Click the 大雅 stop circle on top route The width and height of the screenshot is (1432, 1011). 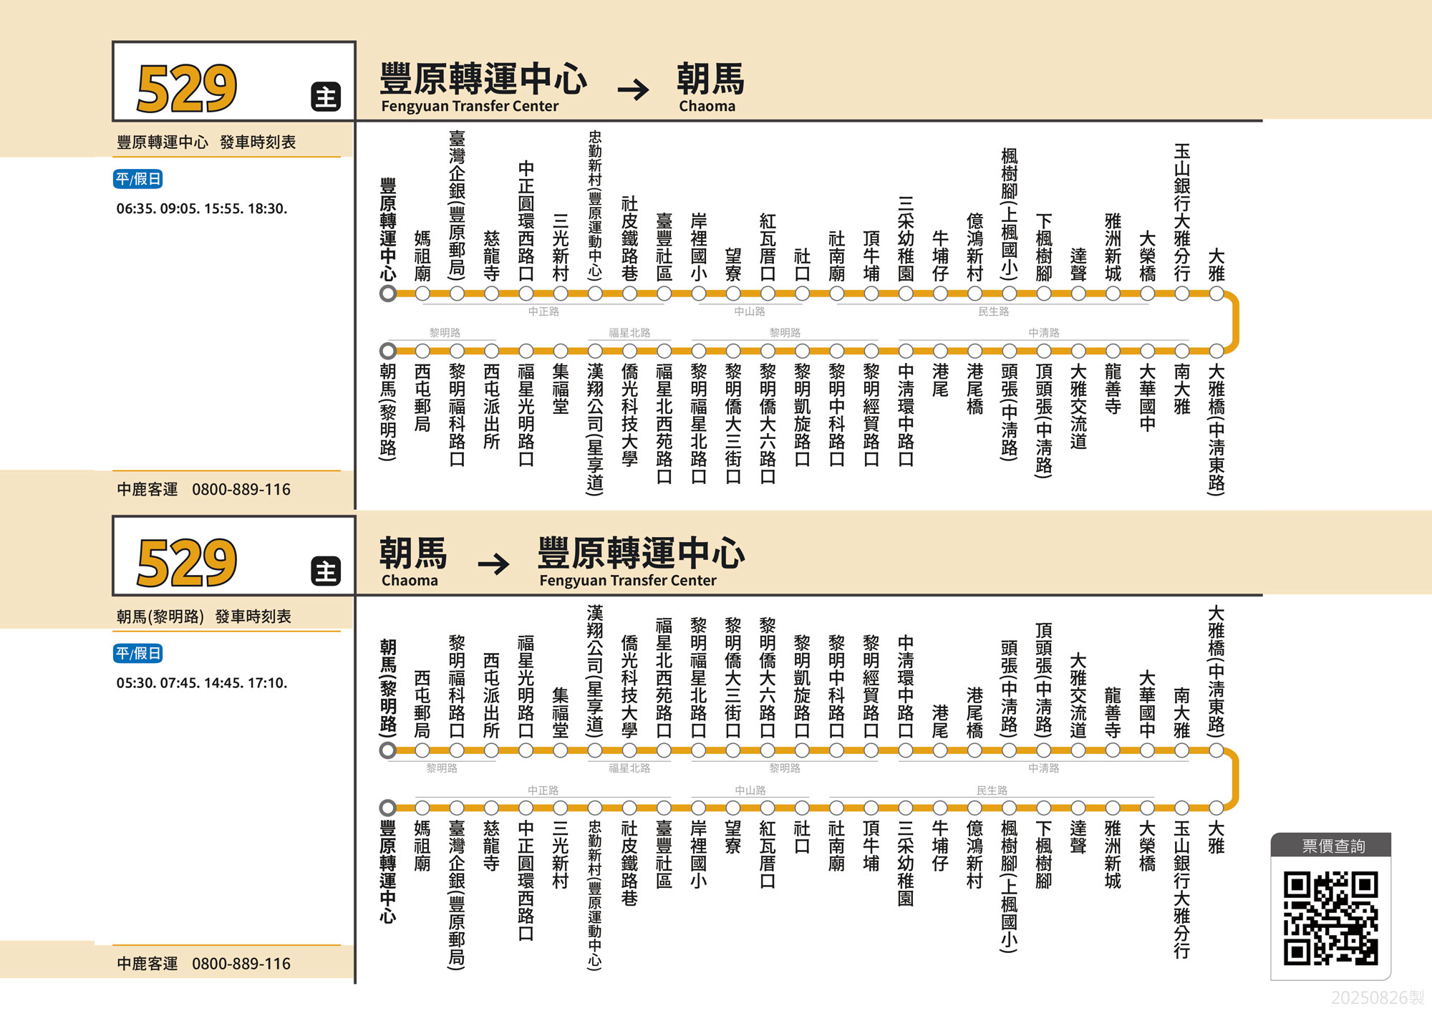coord(1216,294)
